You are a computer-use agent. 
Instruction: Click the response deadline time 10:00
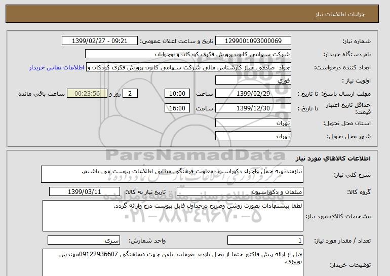click(177, 94)
